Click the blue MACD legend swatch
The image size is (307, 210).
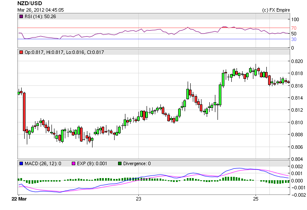[x=21, y=163]
